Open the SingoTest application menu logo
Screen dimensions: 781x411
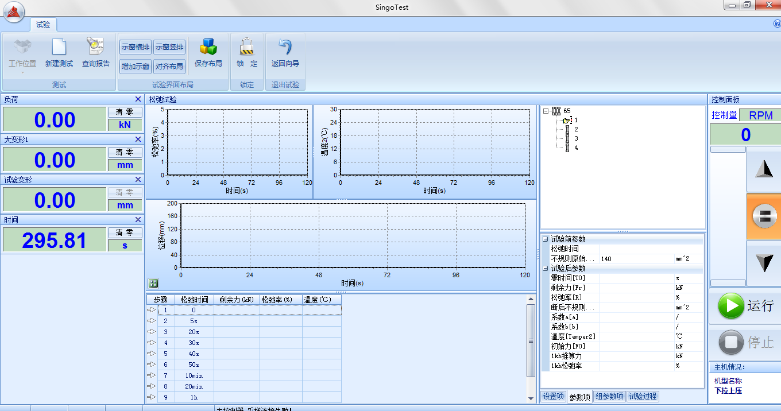14,12
